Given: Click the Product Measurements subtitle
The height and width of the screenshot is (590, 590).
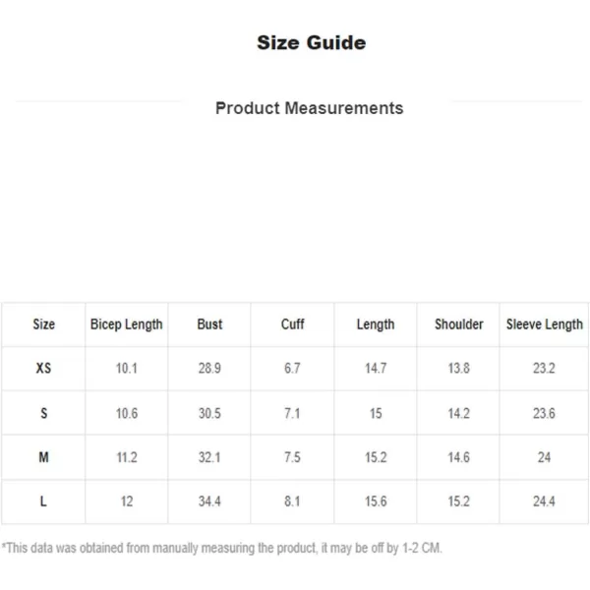Looking at the screenshot, I should [x=310, y=108].
